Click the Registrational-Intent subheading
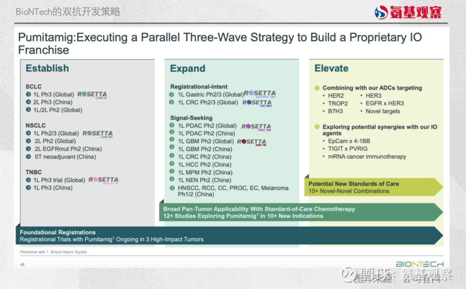The height and width of the screenshot is (289, 466). (199, 87)
